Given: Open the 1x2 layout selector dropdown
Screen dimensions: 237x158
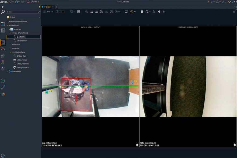Looking at the screenshot, I should [x=52, y=12].
